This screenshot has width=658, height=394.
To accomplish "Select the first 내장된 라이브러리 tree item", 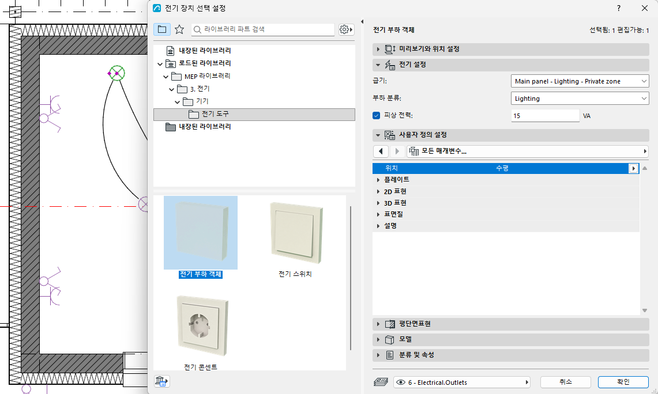I will click(205, 51).
